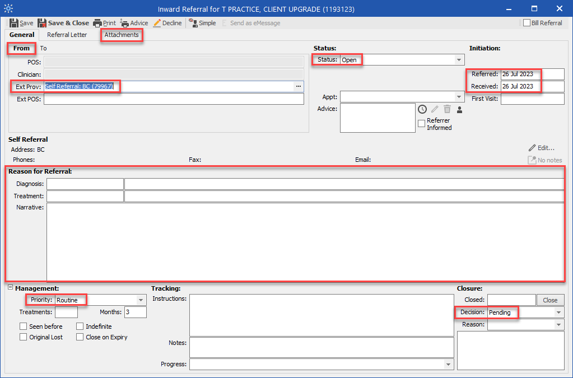The height and width of the screenshot is (378, 573).
Task: Click the Decline pencil icon
Action: 157,23
